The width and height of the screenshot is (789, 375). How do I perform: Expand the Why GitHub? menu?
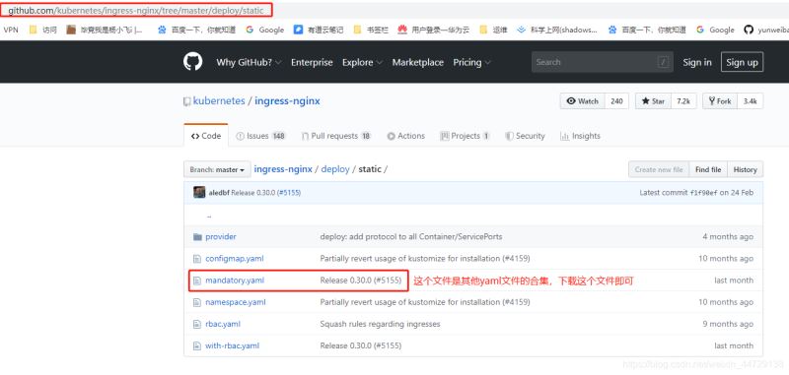coord(249,62)
